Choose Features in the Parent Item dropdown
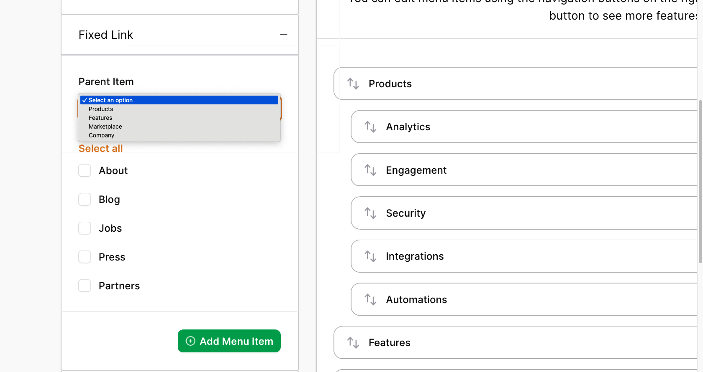This screenshot has height=372, width=703. (179, 118)
